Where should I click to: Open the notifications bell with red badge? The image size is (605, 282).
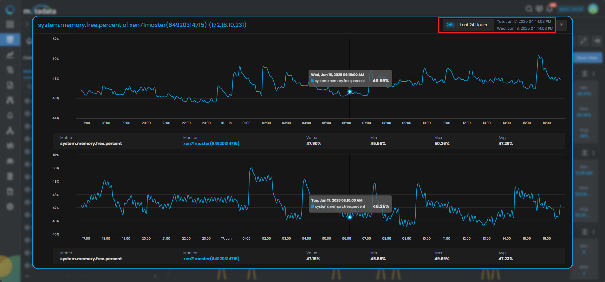tap(550, 9)
